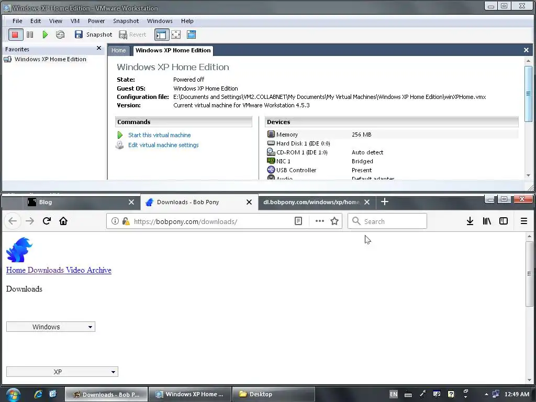
Task: Click the Quick Switch toolbar icon
Action: pos(192,35)
